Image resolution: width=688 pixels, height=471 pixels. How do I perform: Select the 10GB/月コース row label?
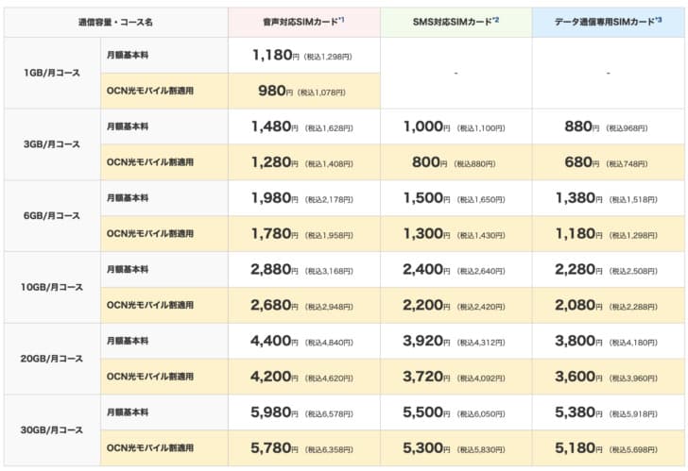(52, 287)
